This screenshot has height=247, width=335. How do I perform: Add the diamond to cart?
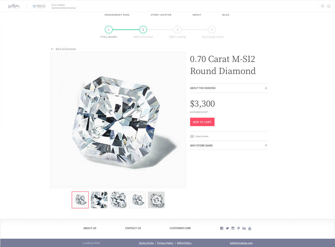pos(202,122)
